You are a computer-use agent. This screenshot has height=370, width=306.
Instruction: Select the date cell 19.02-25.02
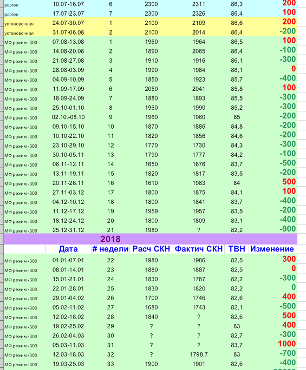pyautogui.click(x=68, y=326)
